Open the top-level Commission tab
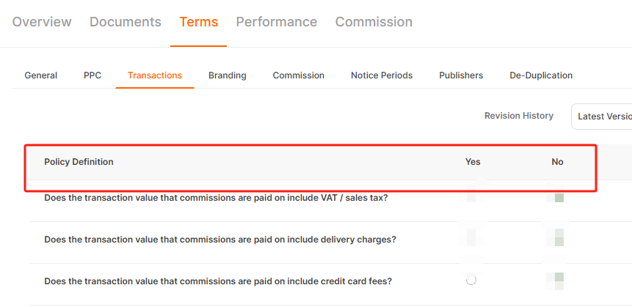This screenshot has width=632, height=307. tap(374, 22)
